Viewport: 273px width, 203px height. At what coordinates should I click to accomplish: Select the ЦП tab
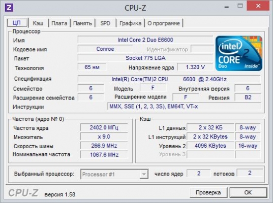tap(17, 23)
